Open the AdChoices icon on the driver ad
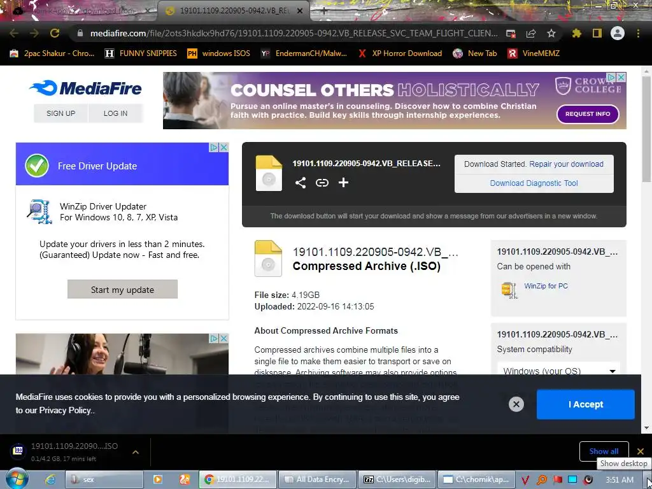Image resolution: width=652 pixels, height=489 pixels. click(x=214, y=147)
